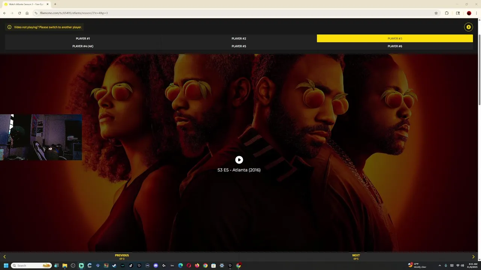This screenshot has width=481, height=270.
Task: Open the clock showing 6:11 AM
Action: click(x=472, y=265)
